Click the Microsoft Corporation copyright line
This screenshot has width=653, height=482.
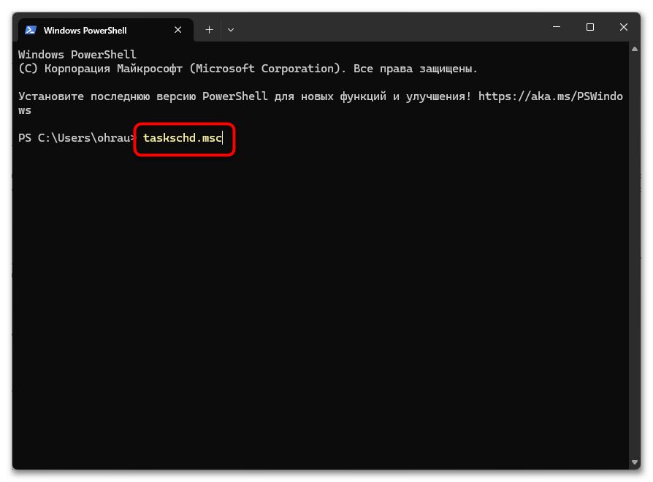(248, 69)
